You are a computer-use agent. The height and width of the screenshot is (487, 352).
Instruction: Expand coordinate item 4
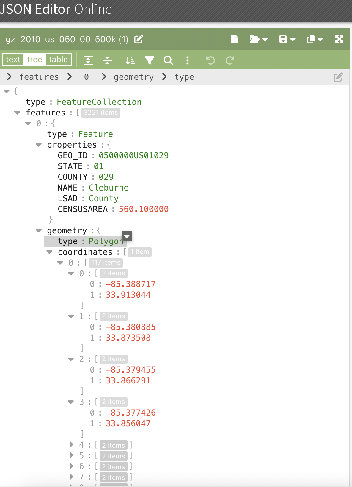71,445
